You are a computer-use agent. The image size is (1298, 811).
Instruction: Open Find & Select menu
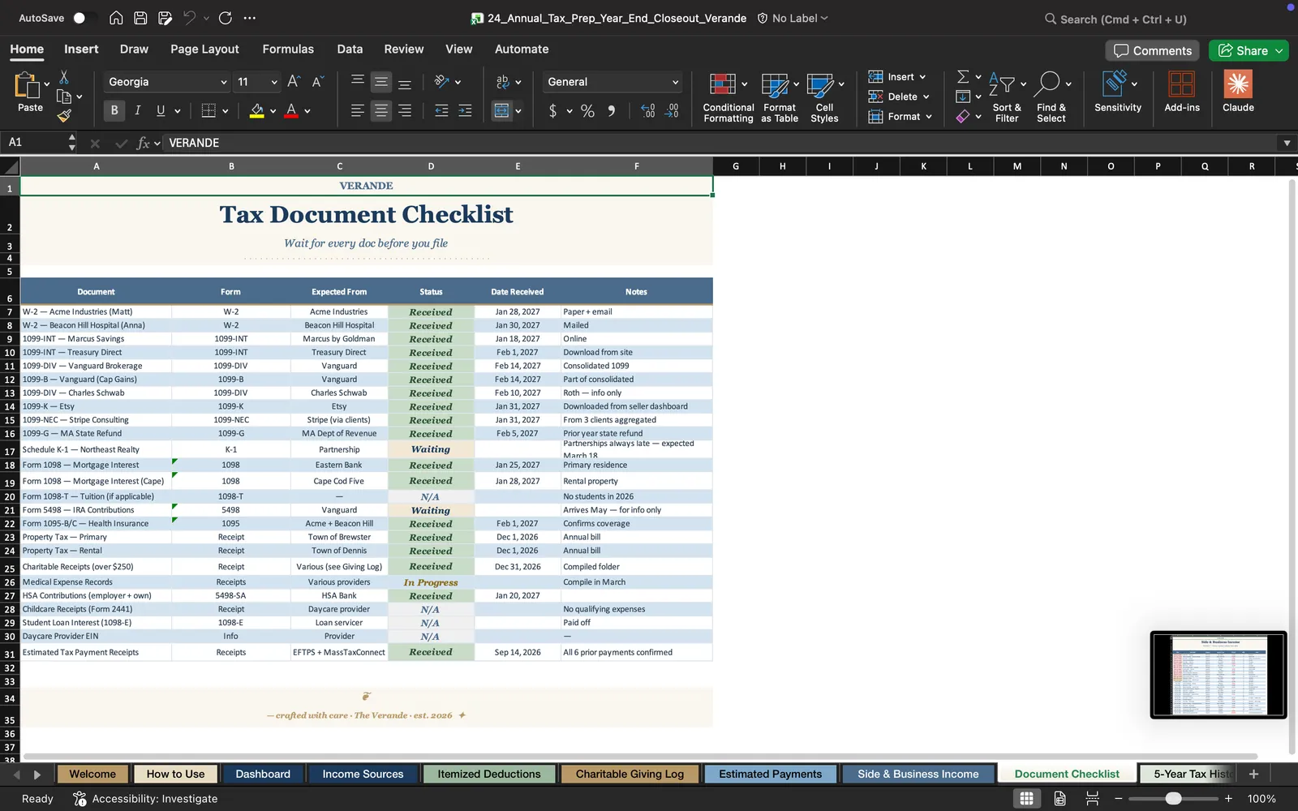click(x=1051, y=97)
